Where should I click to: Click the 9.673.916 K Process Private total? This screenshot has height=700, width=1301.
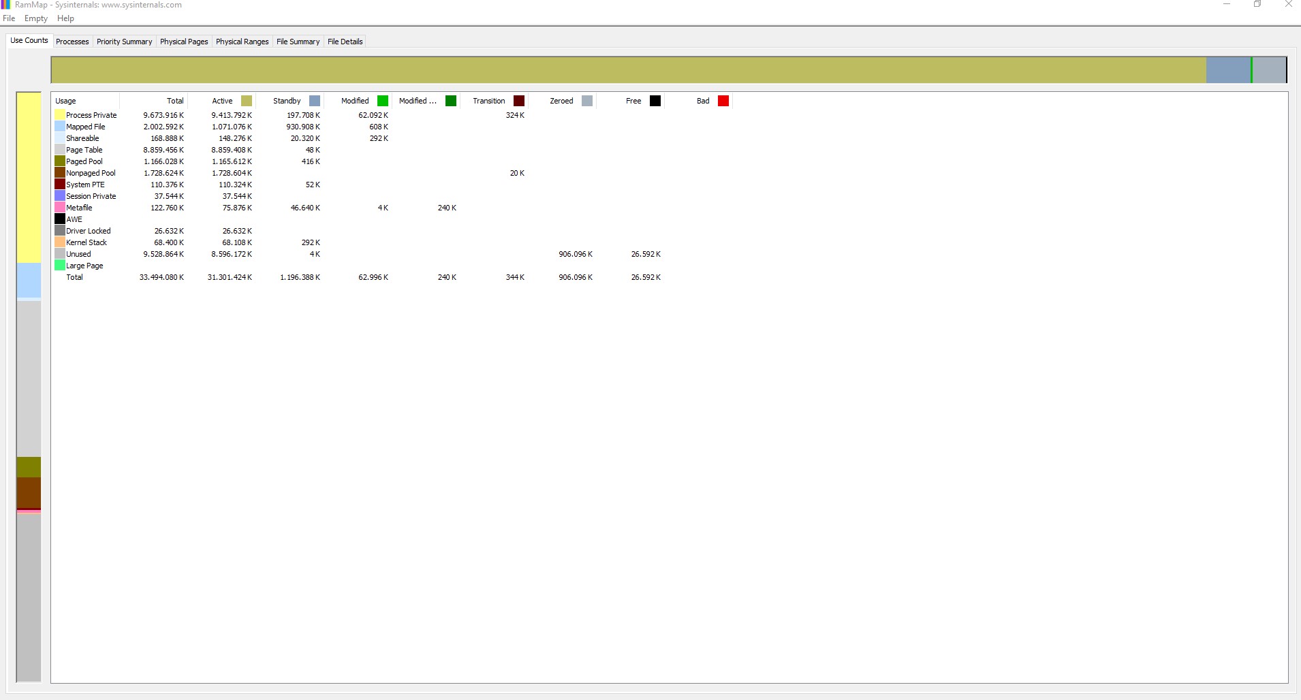[163, 115]
